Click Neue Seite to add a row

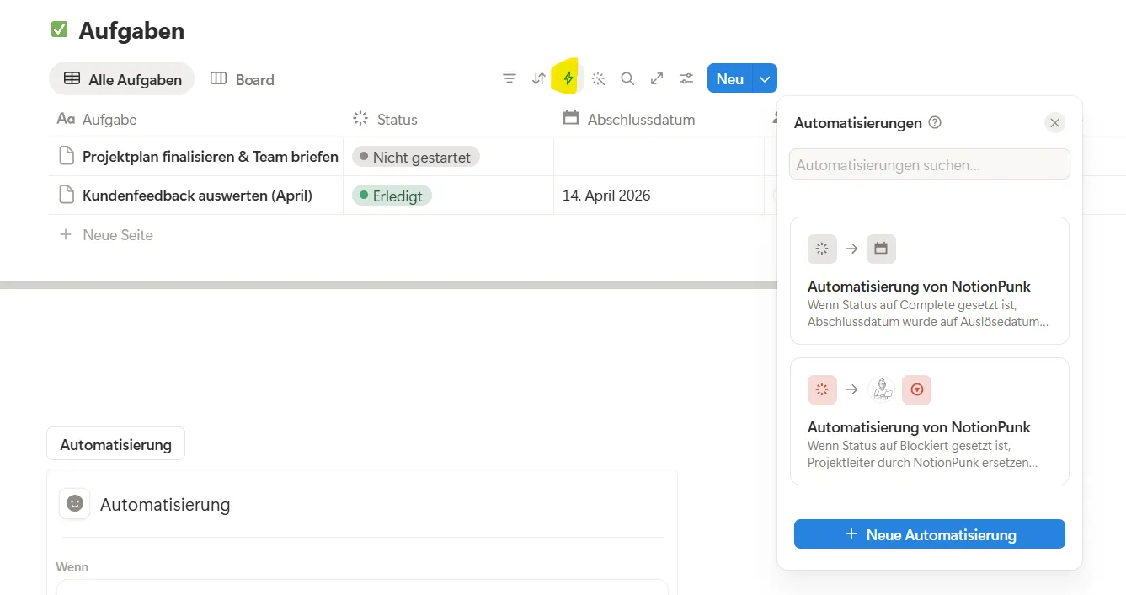coord(106,235)
